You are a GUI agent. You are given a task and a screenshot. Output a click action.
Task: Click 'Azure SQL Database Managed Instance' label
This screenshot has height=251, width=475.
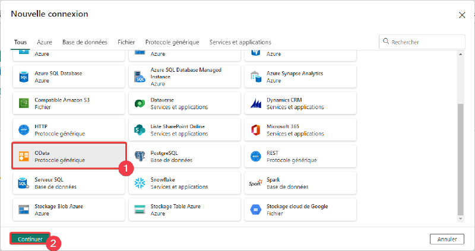186,73
